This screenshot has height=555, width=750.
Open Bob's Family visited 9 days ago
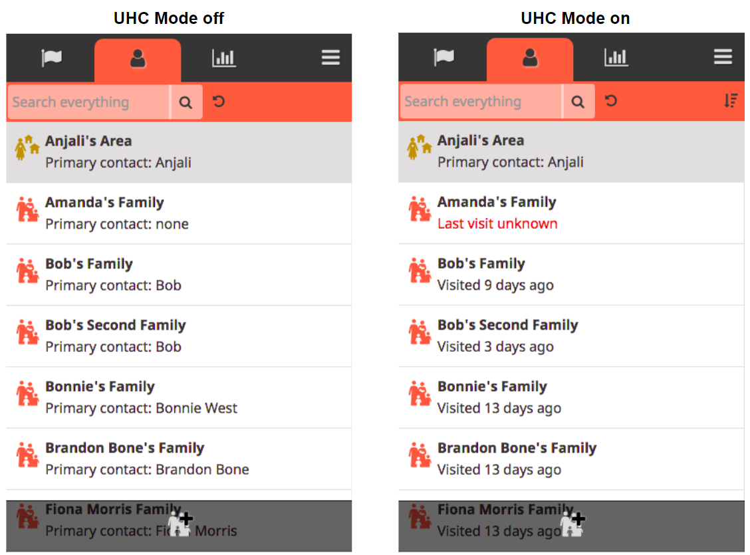(571, 275)
